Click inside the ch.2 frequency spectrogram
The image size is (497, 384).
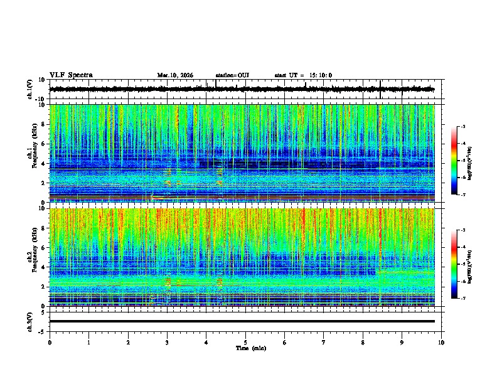(242, 257)
